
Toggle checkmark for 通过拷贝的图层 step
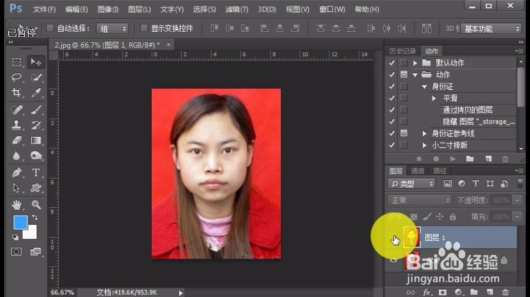[x=392, y=109]
